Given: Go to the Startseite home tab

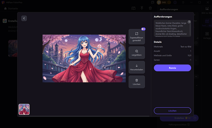Looking at the screenshot, I should click(x=11, y=8).
